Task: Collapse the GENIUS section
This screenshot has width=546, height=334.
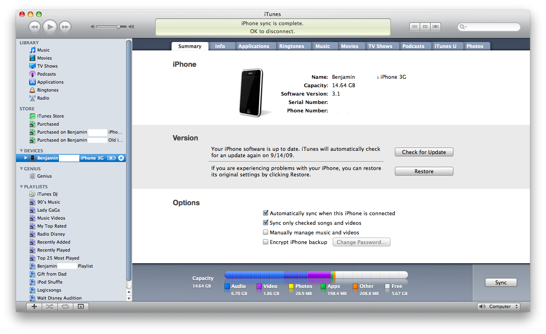Action: [x=21, y=169]
